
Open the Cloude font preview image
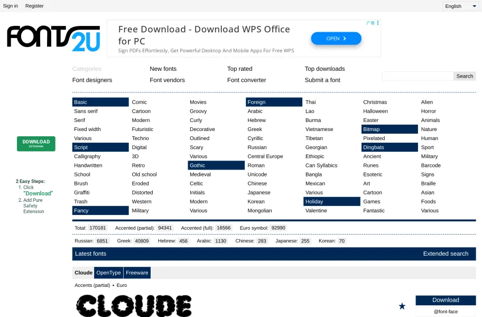click(134, 305)
